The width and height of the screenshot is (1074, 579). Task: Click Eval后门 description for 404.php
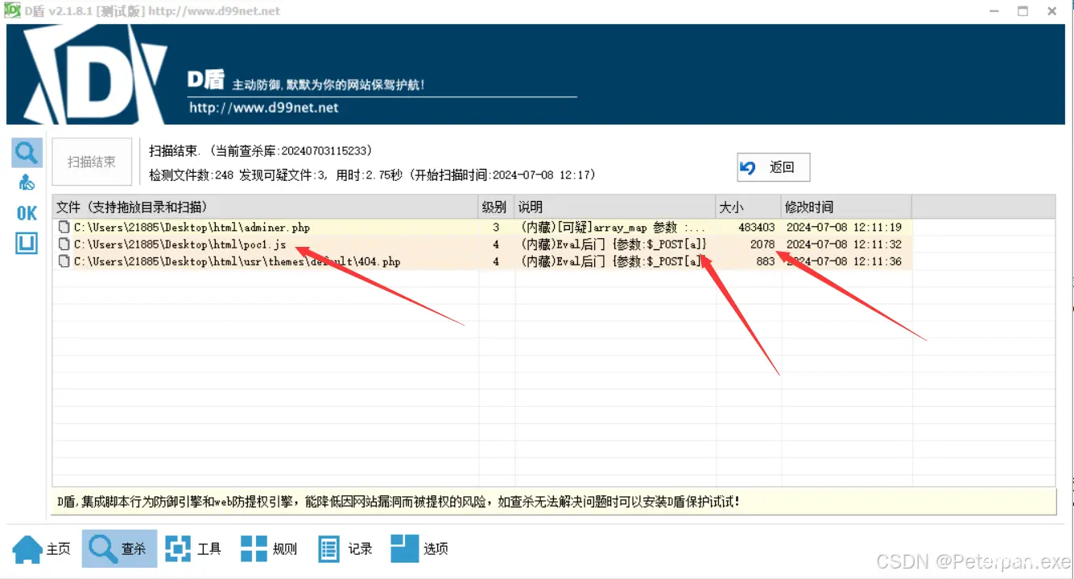tap(613, 261)
